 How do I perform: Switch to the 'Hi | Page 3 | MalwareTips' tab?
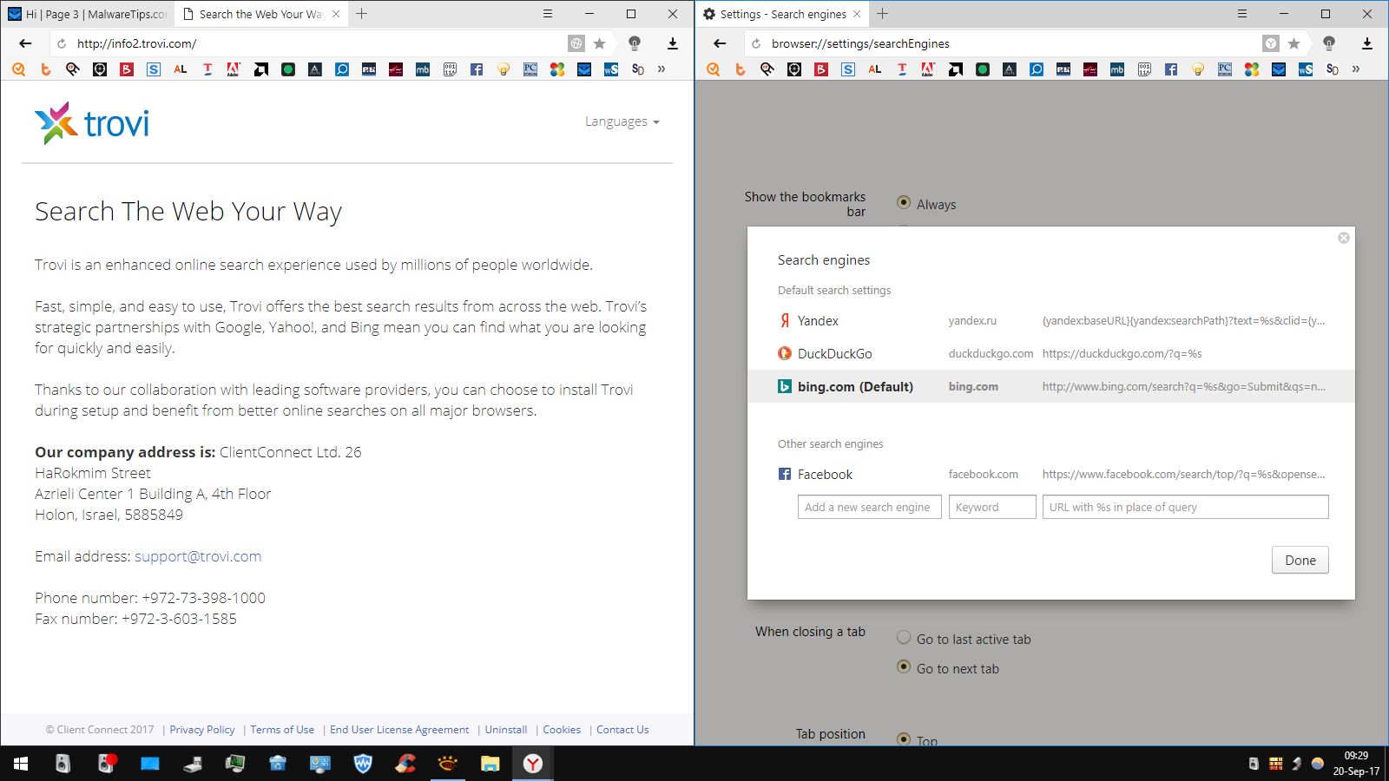pos(87,14)
